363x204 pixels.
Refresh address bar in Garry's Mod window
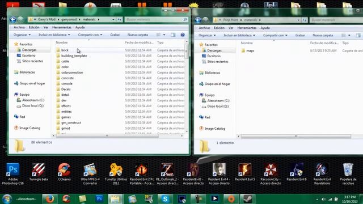coord(120,20)
